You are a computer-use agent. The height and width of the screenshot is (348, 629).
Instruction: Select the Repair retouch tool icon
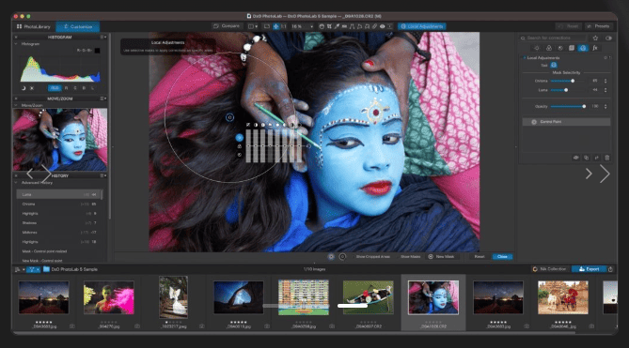coord(374,26)
